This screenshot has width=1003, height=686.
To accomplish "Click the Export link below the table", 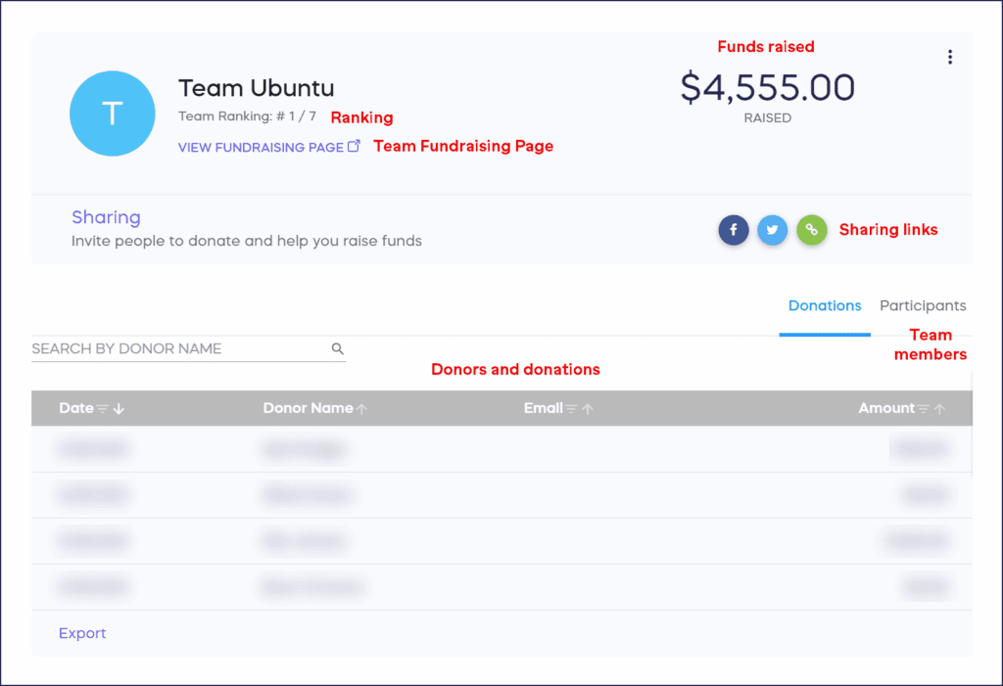I will click(x=82, y=633).
